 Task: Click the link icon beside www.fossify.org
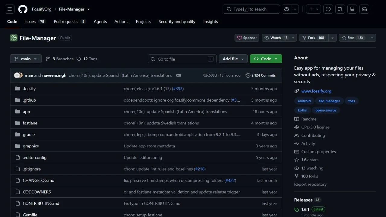click(x=296, y=91)
